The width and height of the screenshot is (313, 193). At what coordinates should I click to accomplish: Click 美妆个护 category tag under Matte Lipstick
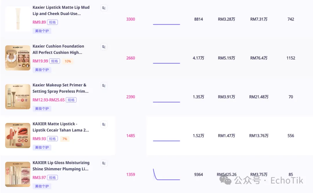42,147
